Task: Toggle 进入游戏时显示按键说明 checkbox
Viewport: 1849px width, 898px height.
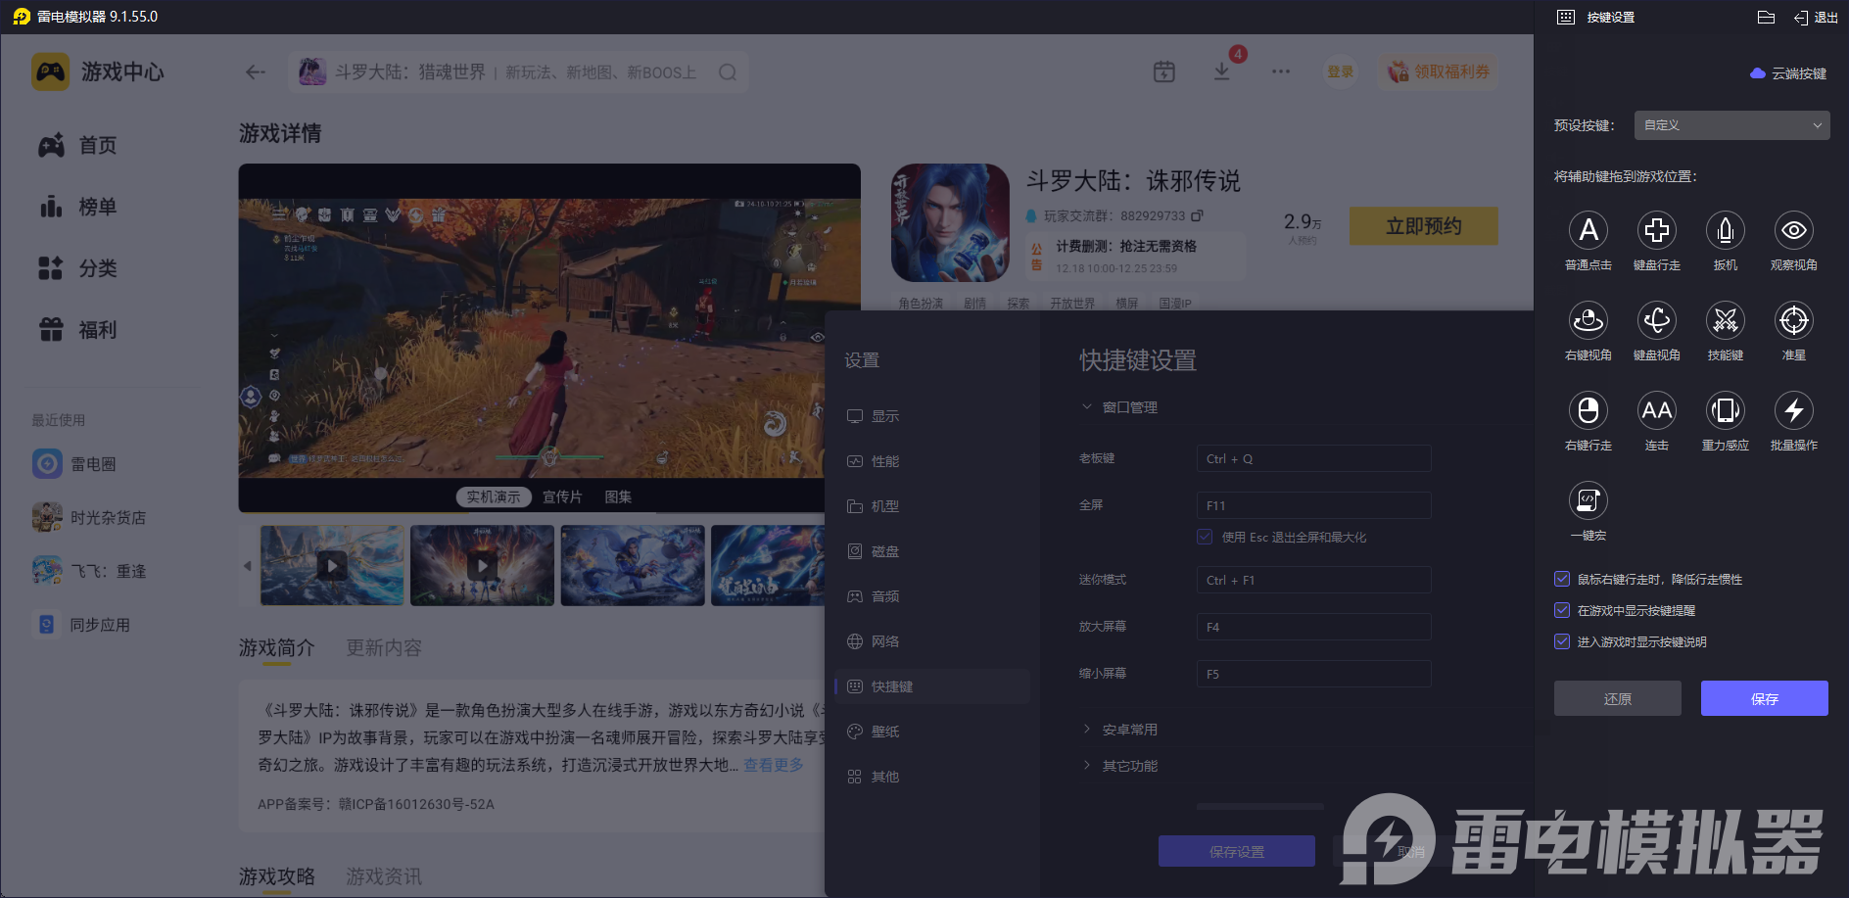Action: click(1563, 641)
